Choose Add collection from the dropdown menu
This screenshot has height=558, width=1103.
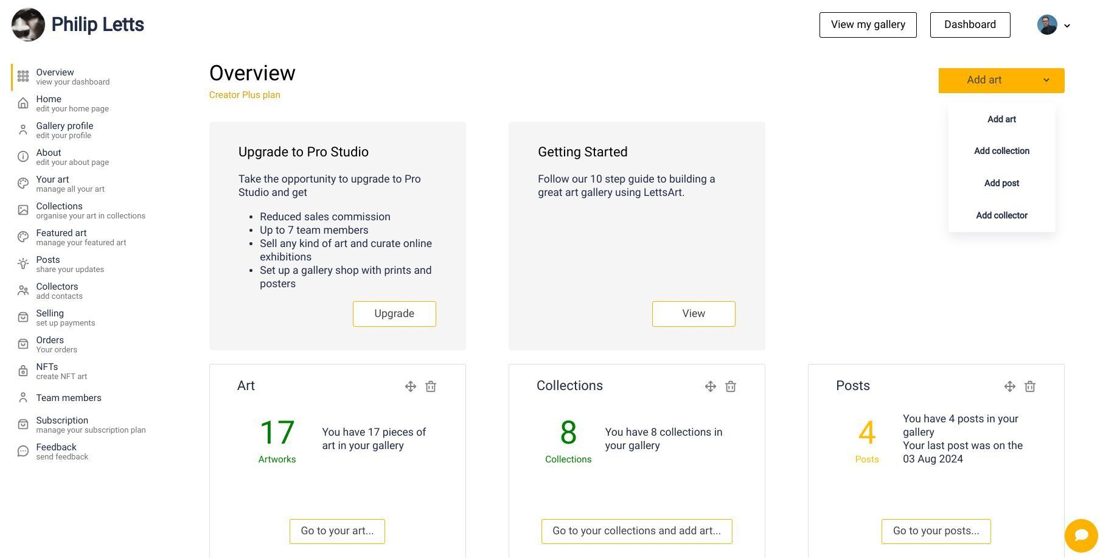click(x=1001, y=151)
